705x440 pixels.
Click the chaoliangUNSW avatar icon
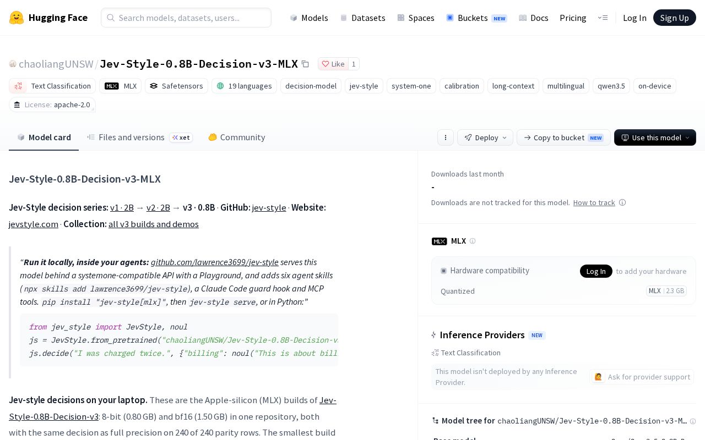pos(13,64)
